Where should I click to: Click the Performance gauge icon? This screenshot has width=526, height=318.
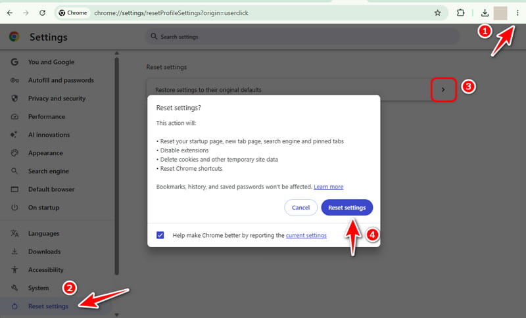point(14,116)
